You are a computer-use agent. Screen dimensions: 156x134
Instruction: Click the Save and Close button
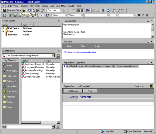(x=12, y=10)
